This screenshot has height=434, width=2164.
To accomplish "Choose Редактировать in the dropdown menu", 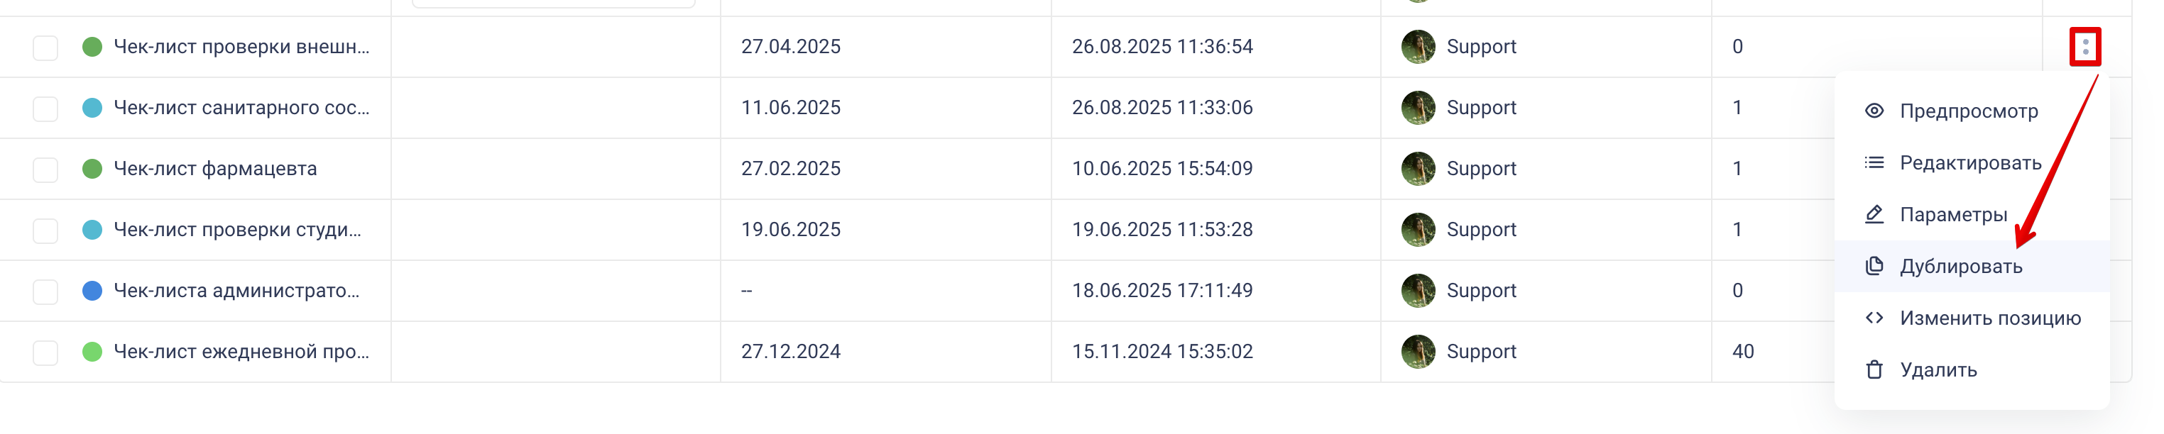I will 1970,163.
